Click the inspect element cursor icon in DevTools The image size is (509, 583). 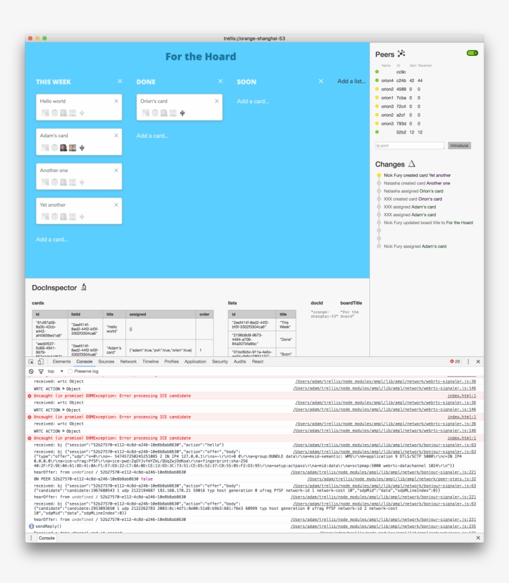32,361
